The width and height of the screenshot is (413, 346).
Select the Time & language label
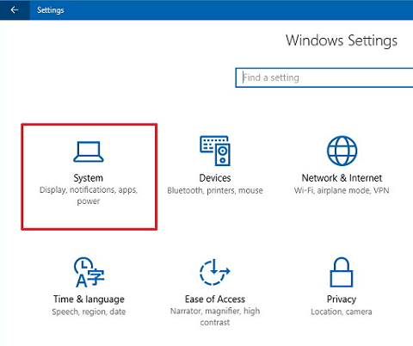pos(89,300)
